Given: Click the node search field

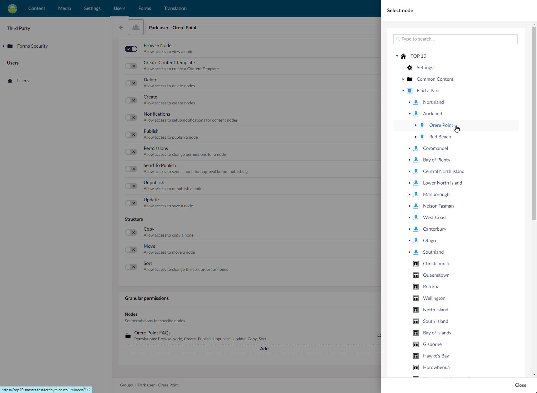Looking at the screenshot, I should tap(455, 39).
